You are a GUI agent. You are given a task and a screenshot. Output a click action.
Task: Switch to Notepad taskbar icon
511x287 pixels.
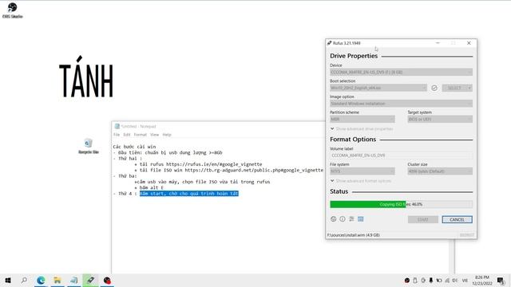point(74,280)
